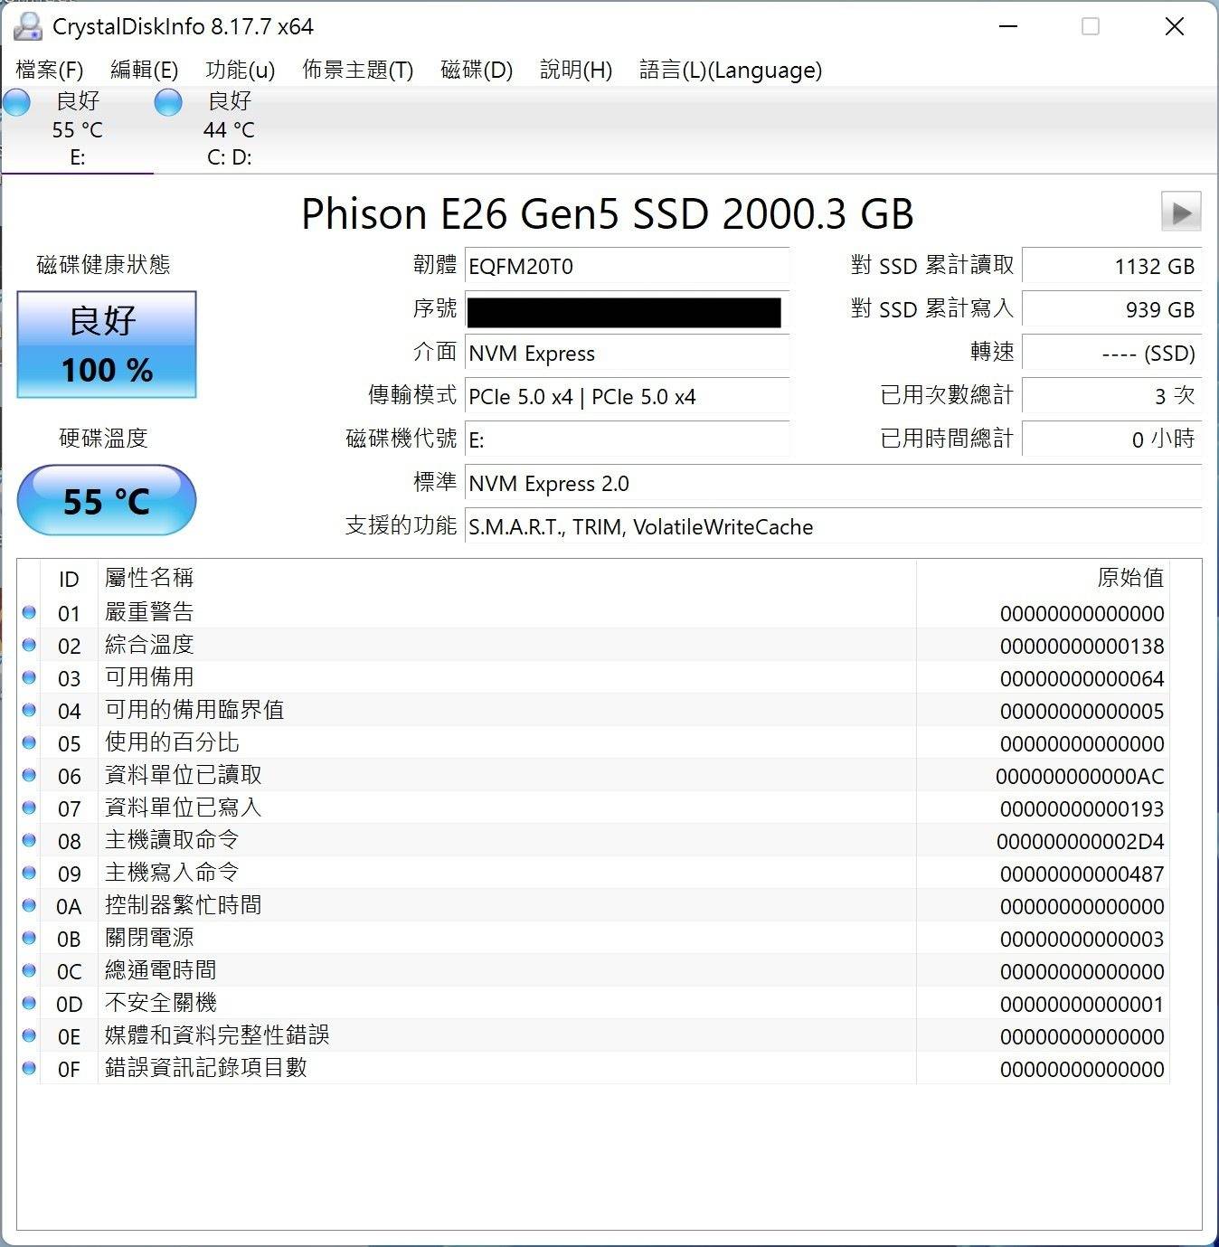This screenshot has width=1219, height=1247.
Task: Maximize the CrystalDiskInfo window
Action: 1091,26
